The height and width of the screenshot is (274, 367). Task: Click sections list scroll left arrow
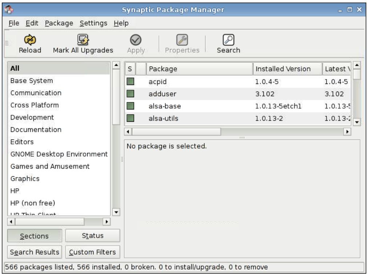[11, 221]
